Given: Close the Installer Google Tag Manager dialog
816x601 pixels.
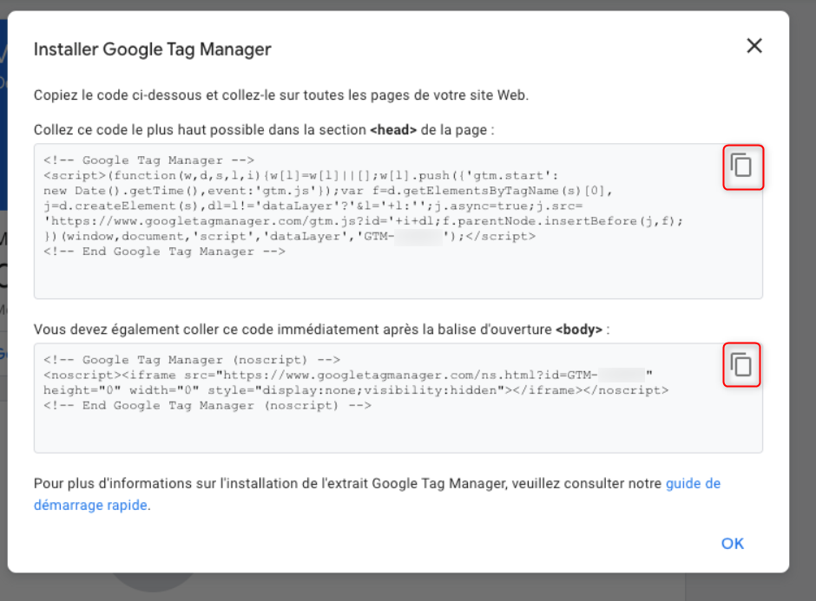Looking at the screenshot, I should [x=753, y=47].
